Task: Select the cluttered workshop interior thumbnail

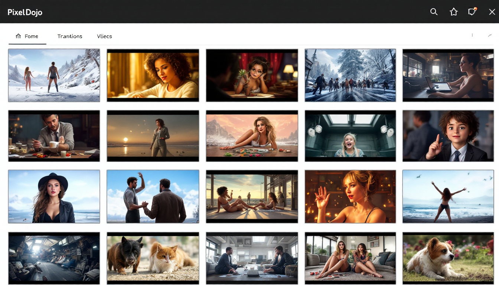Action: (x=54, y=258)
